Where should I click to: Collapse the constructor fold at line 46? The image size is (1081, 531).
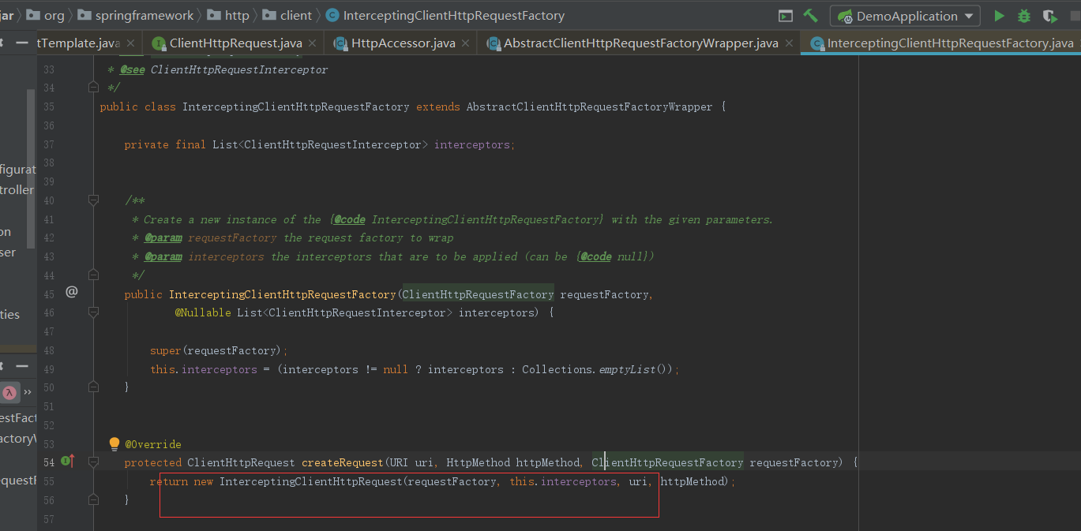[x=93, y=312]
